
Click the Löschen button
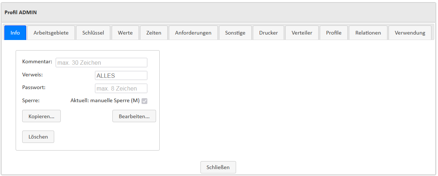tap(38, 137)
